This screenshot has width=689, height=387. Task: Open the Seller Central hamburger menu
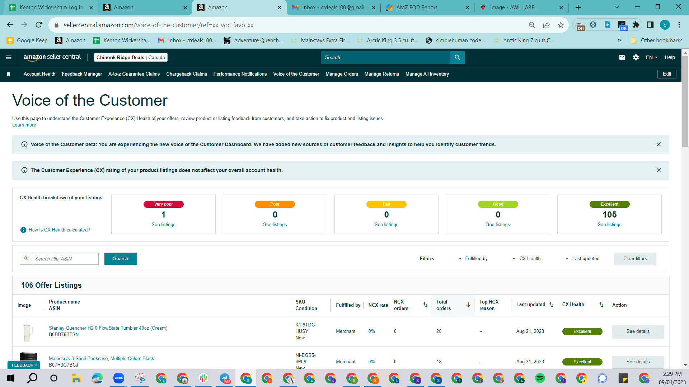[9, 57]
